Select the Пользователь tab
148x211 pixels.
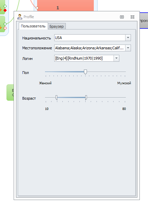[33, 26]
